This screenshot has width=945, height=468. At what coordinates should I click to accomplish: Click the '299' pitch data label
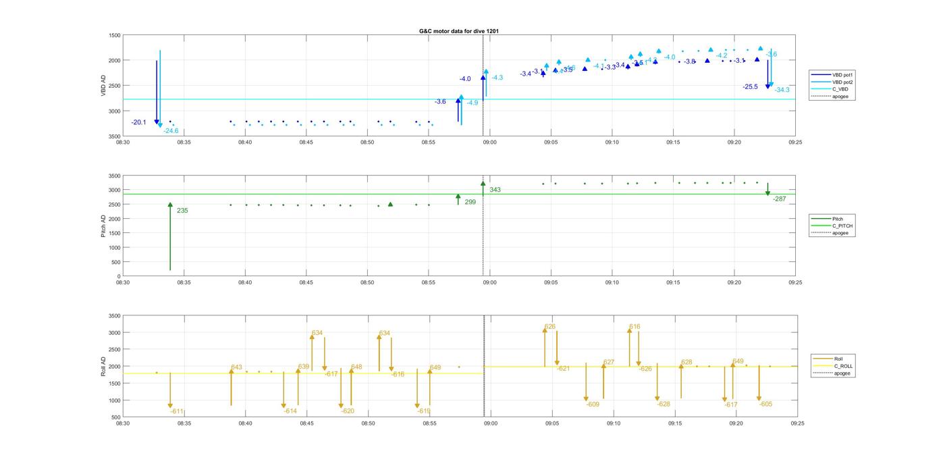(470, 202)
